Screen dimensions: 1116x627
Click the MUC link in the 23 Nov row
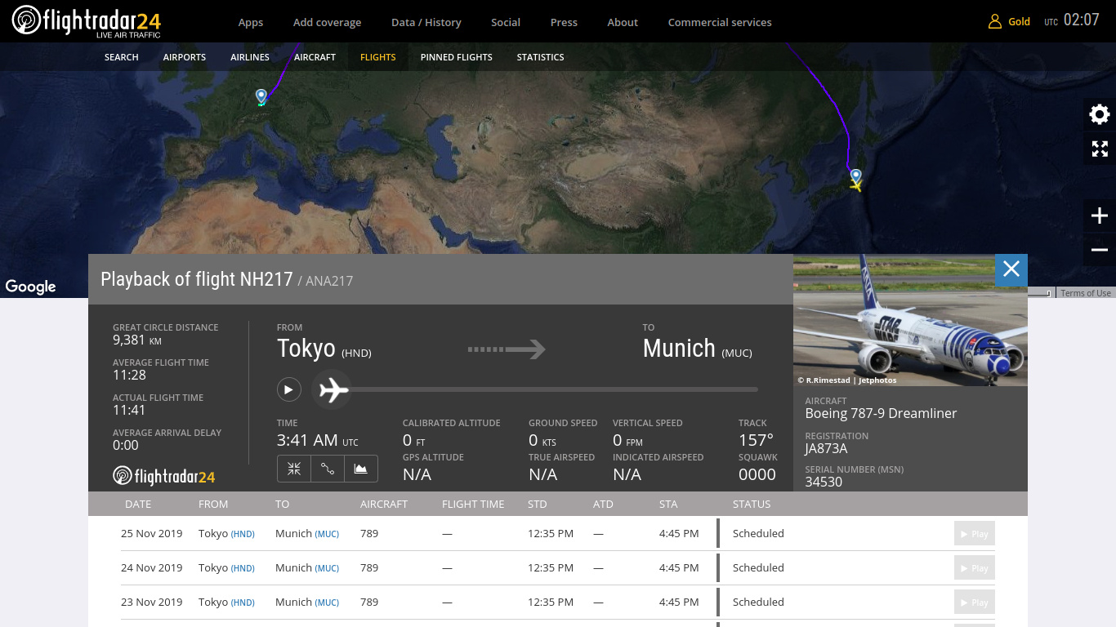pyautogui.click(x=327, y=603)
